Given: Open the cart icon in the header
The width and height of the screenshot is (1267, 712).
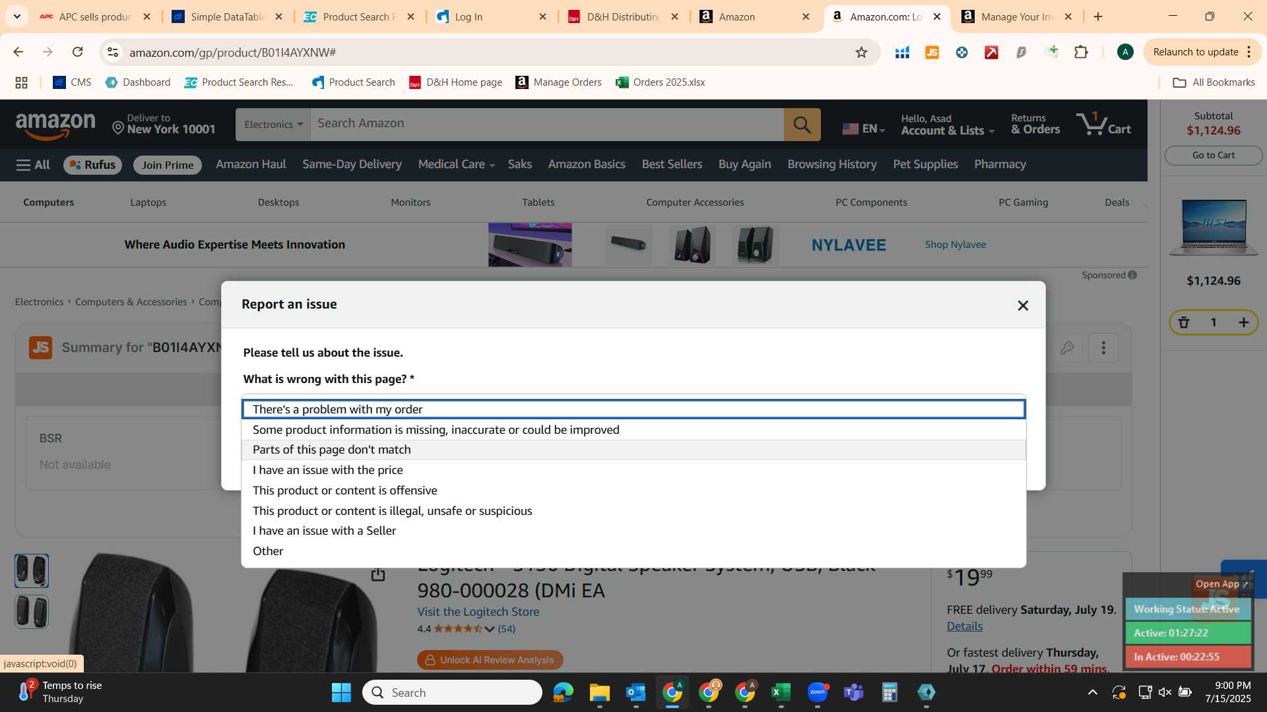Looking at the screenshot, I should (x=1103, y=124).
